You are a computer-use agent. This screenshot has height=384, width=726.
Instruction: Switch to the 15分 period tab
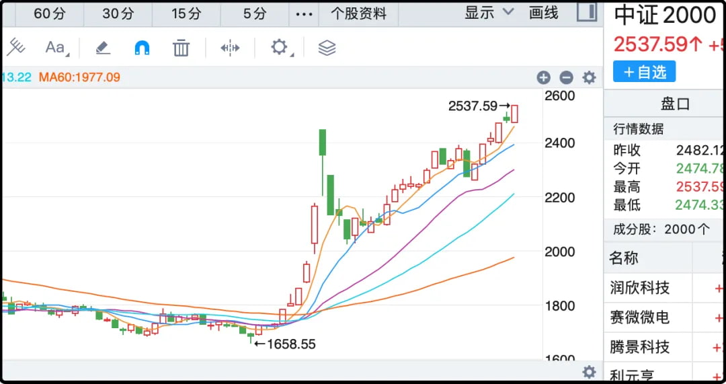(x=186, y=13)
